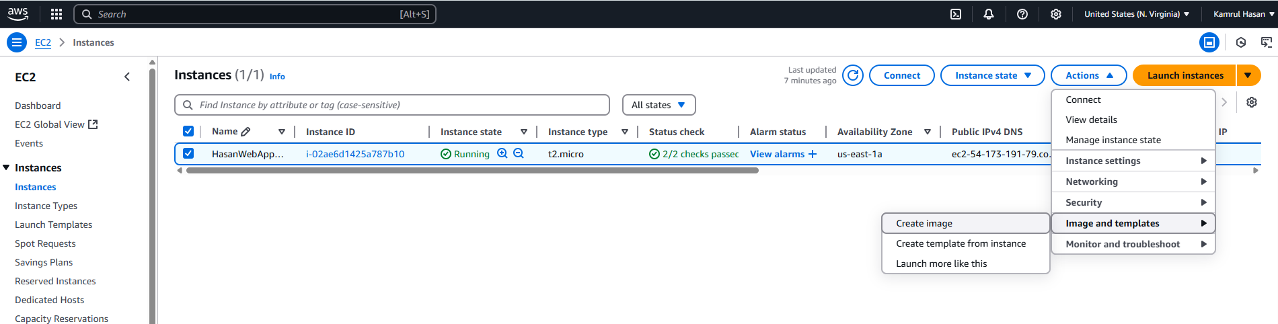The height and width of the screenshot is (324, 1278).
Task: Open the notifications bell
Action: pyautogui.click(x=989, y=14)
